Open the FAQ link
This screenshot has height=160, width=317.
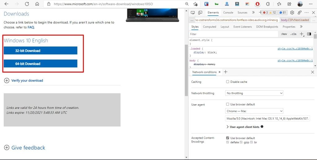[31, 27]
